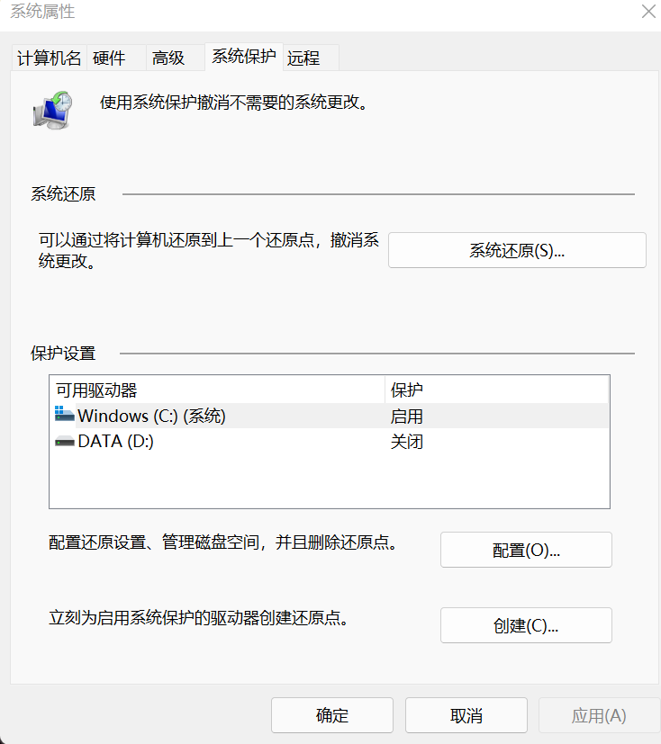
Task: Click the 启用 status for Windows drive
Action: point(406,417)
